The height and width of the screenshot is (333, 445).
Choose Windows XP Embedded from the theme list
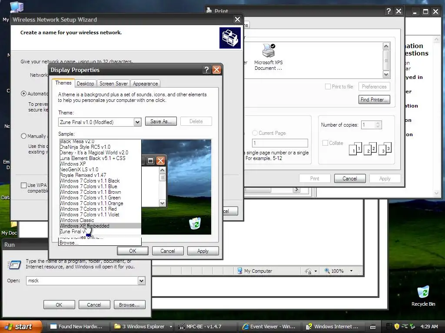100,226
